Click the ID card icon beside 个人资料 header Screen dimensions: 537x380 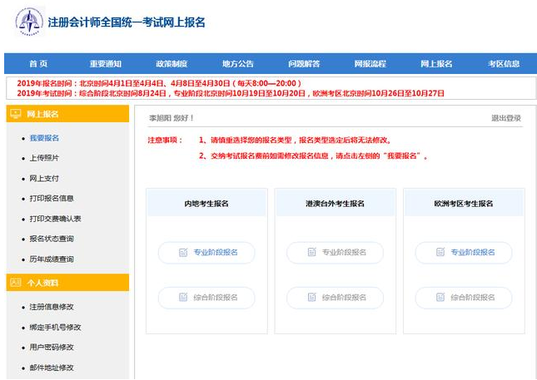[16, 283]
